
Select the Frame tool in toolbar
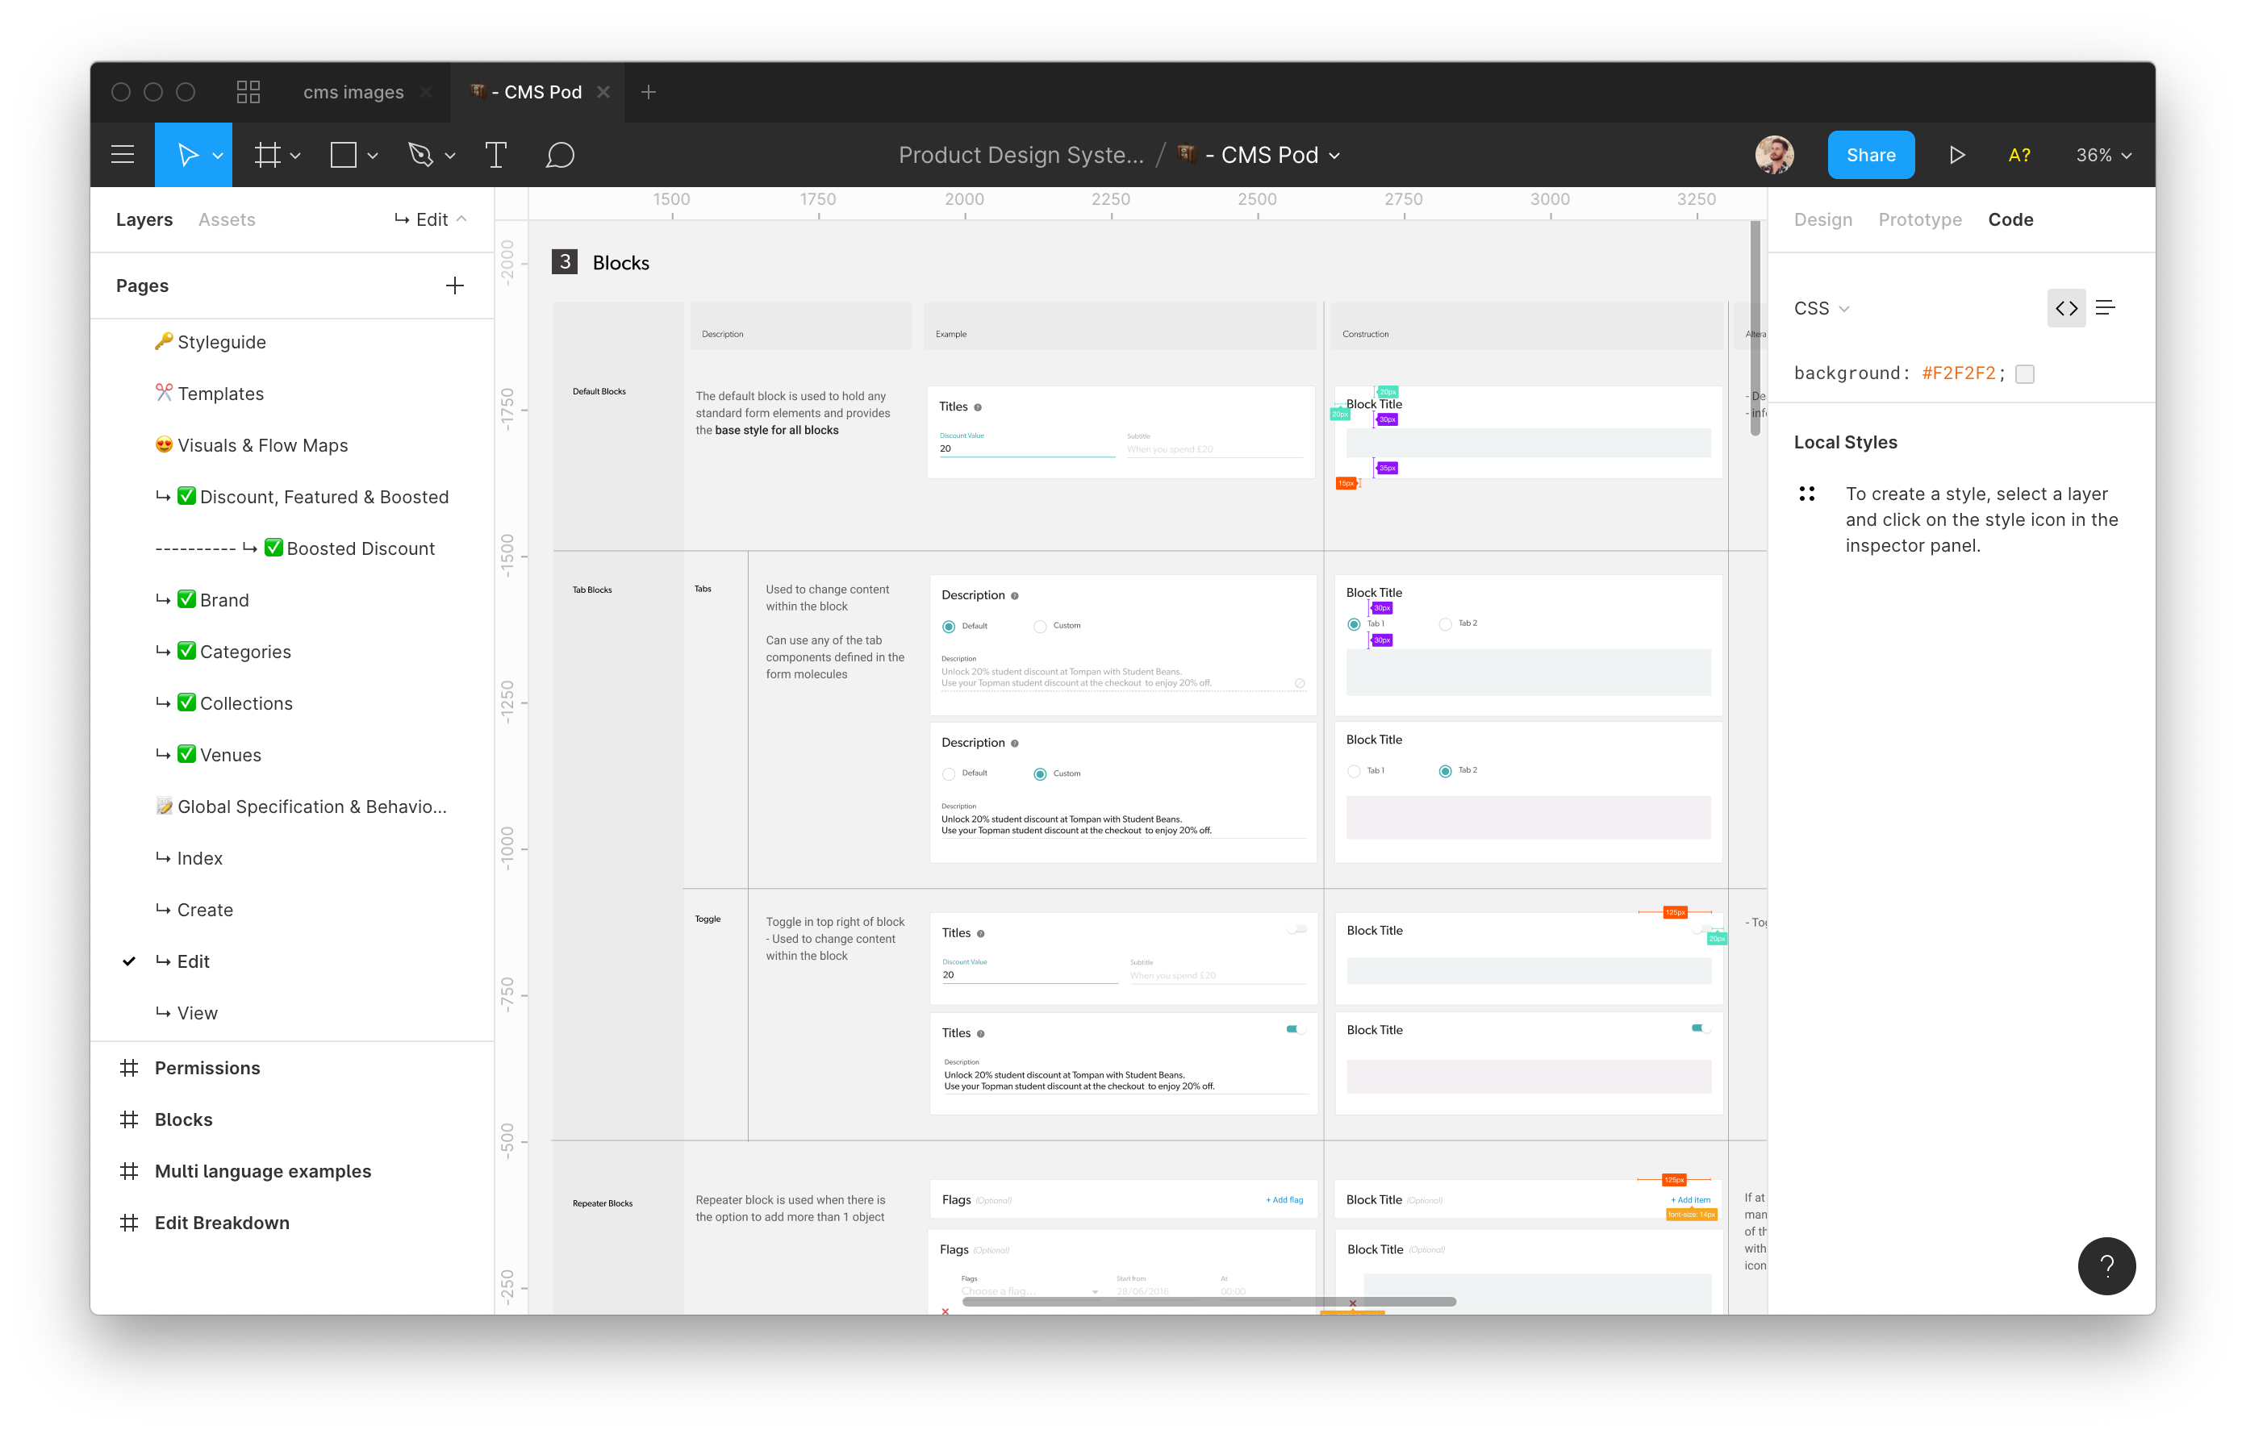[x=267, y=154]
